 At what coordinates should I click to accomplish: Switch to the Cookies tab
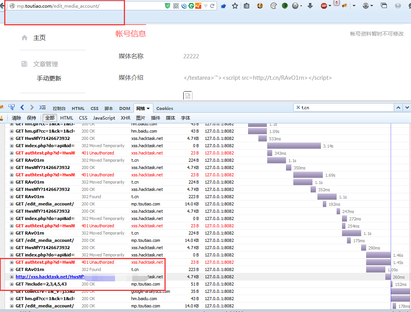pyautogui.click(x=164, y=108)
